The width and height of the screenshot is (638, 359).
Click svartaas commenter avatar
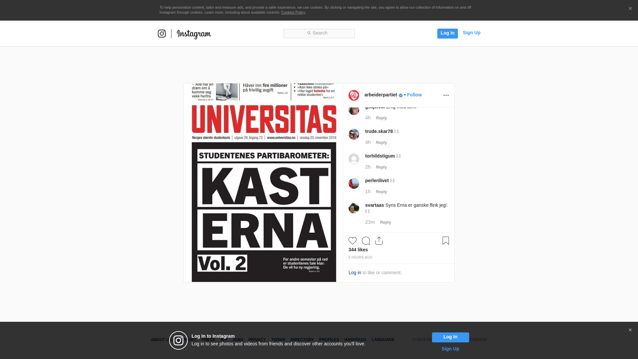(354, 208)
